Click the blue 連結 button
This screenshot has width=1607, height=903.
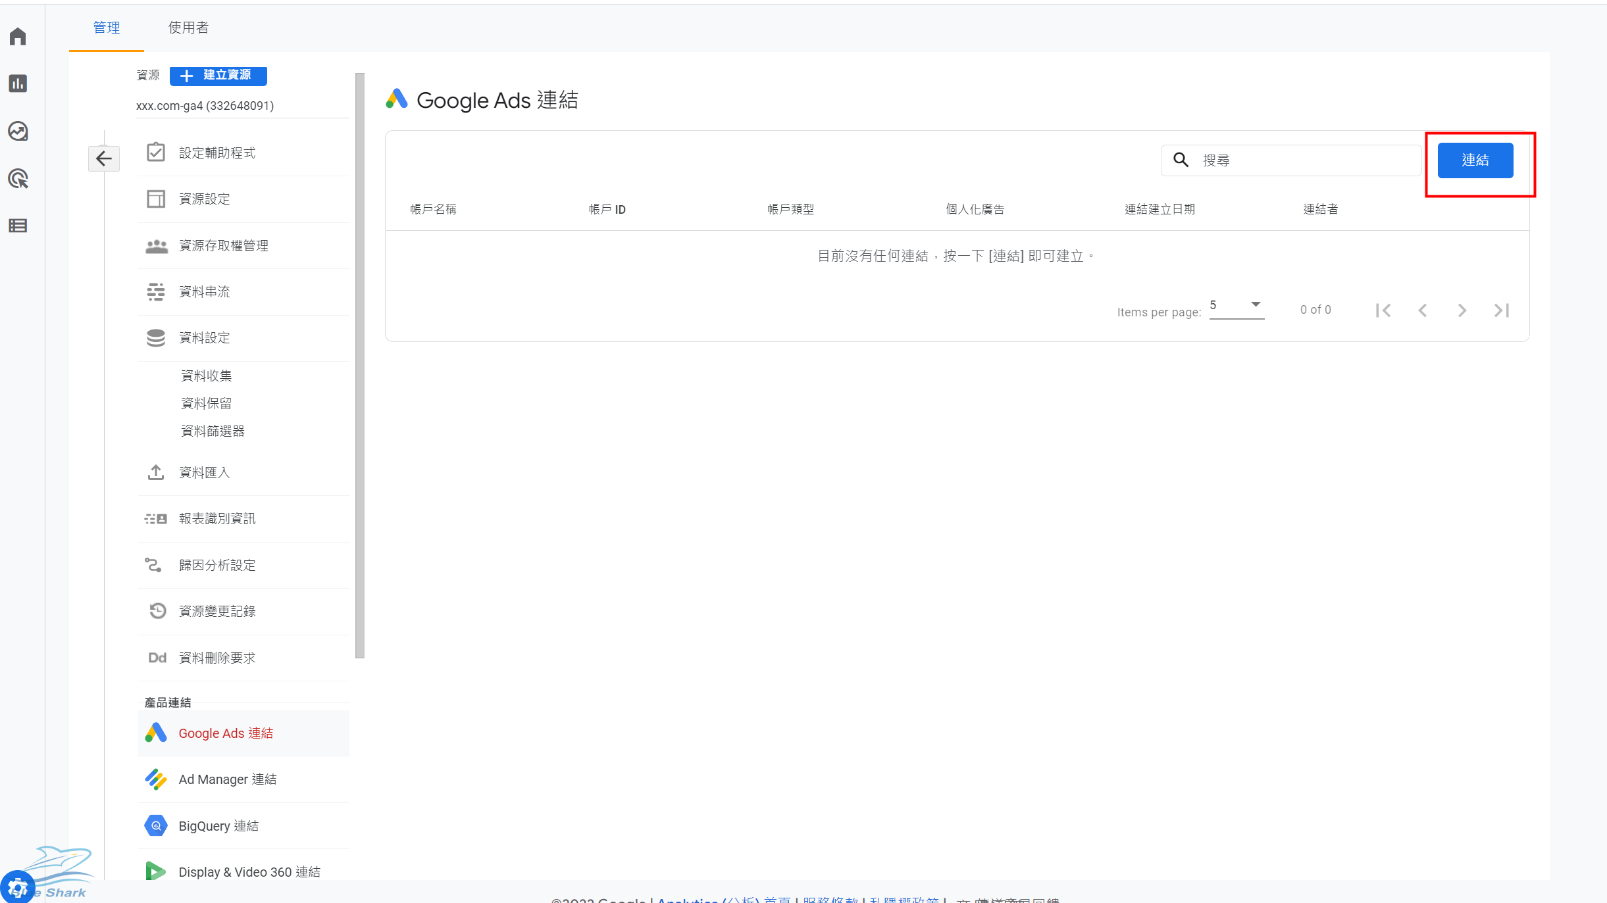tap(1475, 160)
